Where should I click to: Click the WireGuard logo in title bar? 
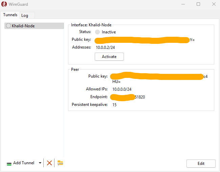coord(4,4)
